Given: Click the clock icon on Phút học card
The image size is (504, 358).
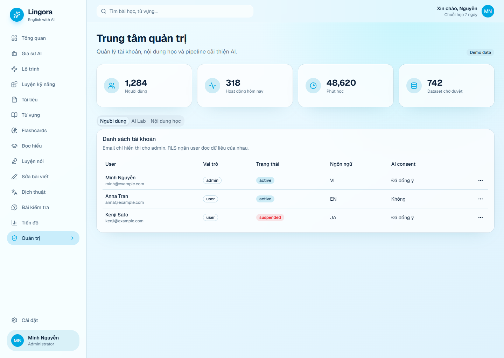Looking at the screenshot, I should click(313, 86).
